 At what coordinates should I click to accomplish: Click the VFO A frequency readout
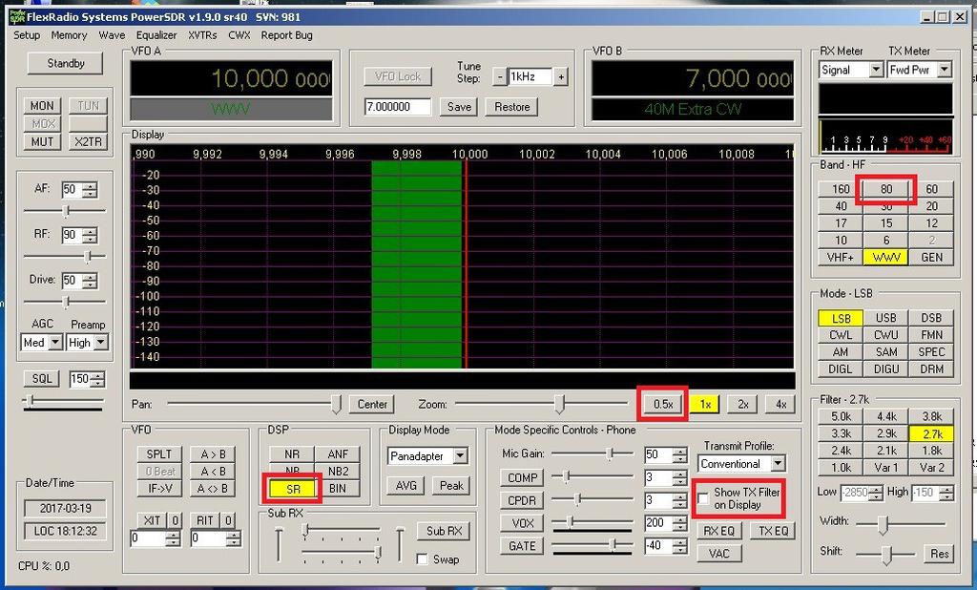(x=231, y=78)
